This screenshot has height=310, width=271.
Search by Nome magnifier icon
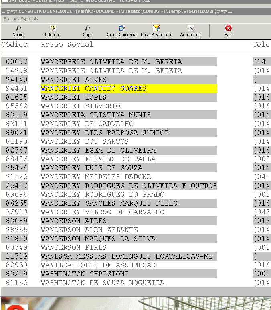(x=18, y=28)
